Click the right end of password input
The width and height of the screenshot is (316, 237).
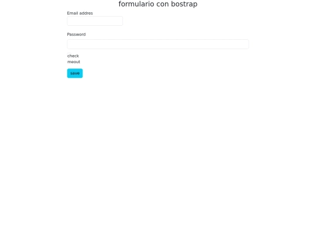click(x=245, y=44)
